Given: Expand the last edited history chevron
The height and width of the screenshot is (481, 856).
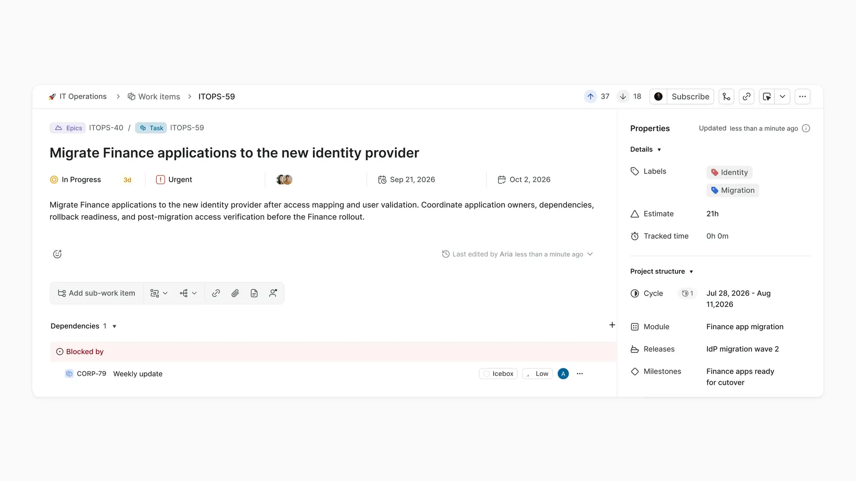Looking at the screenshot, I should pos(590,254).
